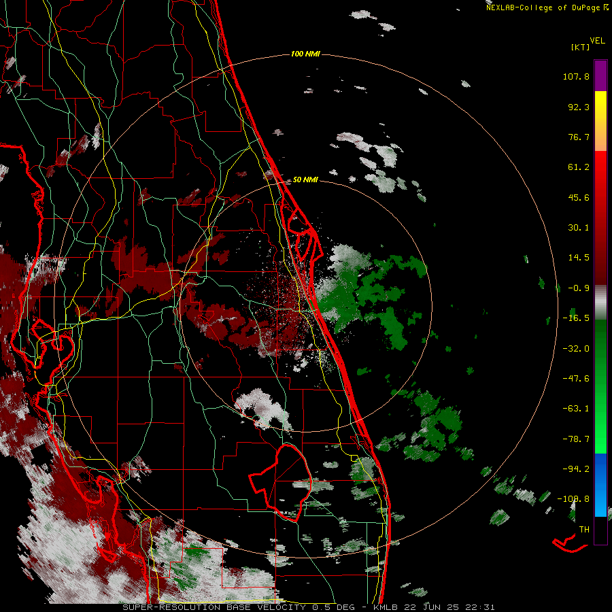Click the 45.6 velocity scale value

[x=579, y=197]
